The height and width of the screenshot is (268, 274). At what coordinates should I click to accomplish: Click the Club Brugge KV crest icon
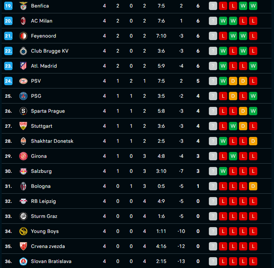click(23, 51)
